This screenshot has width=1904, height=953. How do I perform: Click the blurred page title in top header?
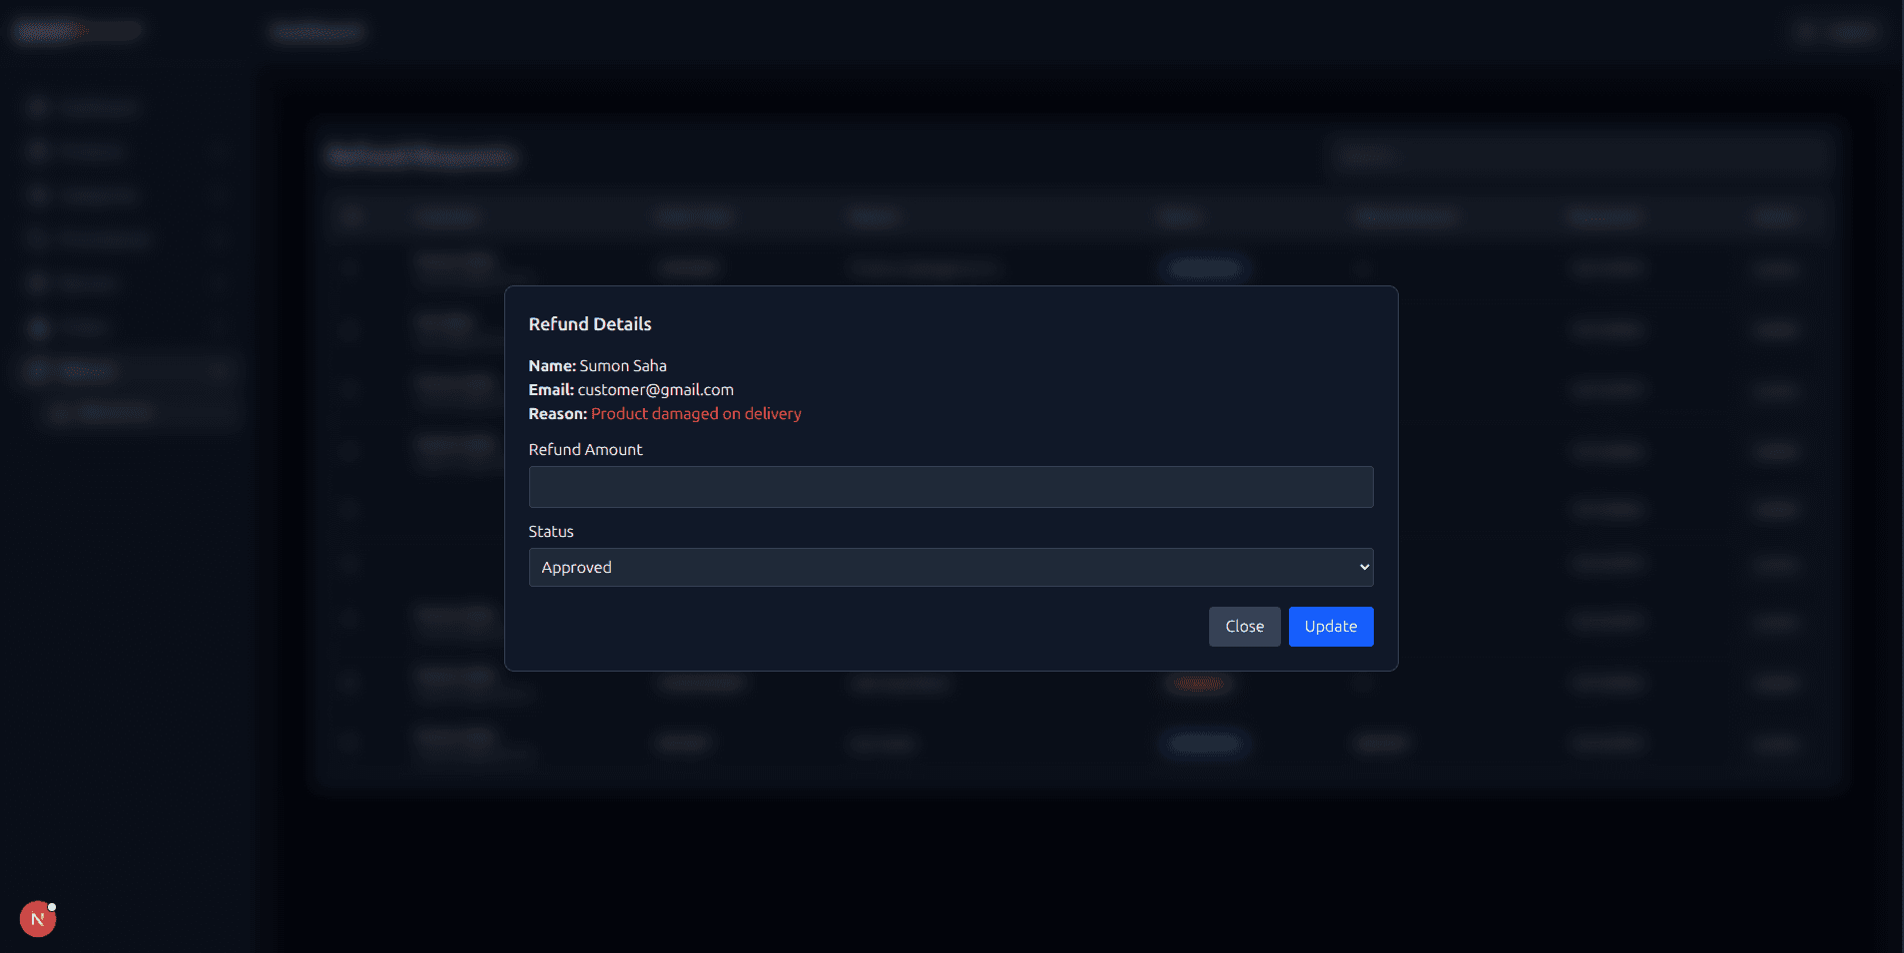click(x=317, y=32)
